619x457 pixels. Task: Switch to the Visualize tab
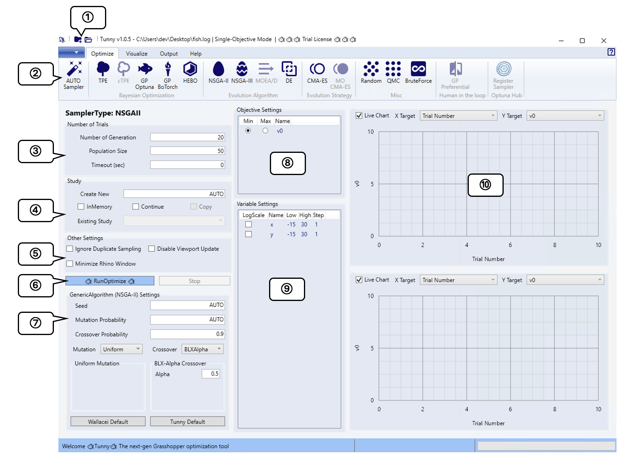click(137, 53)
